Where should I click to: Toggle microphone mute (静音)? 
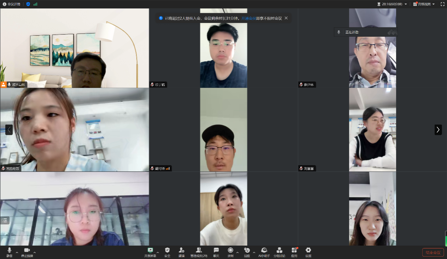click(10, 252)
